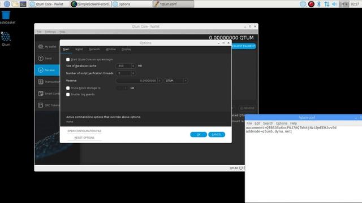Select the Receive icon in sidebar
362x203 pixels.
[41, 70]
